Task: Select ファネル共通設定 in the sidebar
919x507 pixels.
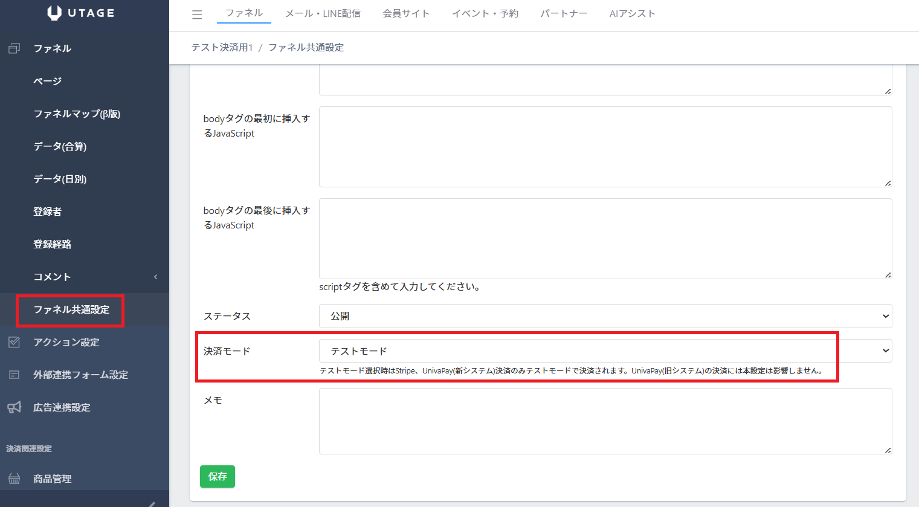Action: click(71, 309)
